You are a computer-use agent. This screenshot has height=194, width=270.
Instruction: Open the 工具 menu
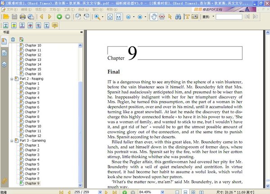pos(69,9)
